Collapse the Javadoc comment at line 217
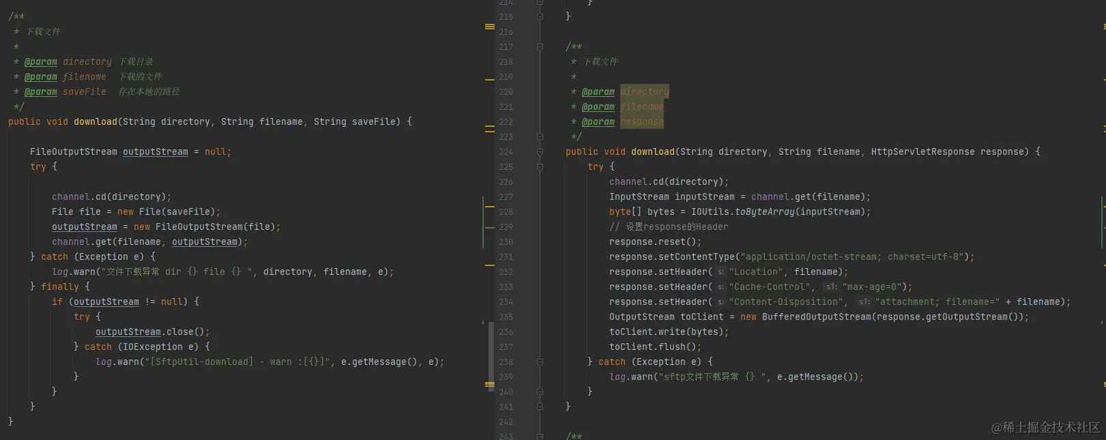Image resolution: width=1106 pixels, height=440 pixels. pyautogui.click(x=540, y=47)
